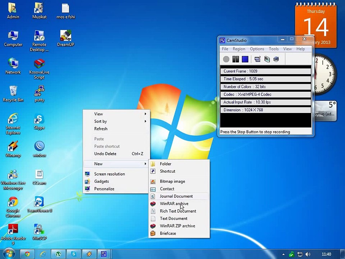
Task: Create a new WinRAR ZIP archive
Action: pos(179,226)
